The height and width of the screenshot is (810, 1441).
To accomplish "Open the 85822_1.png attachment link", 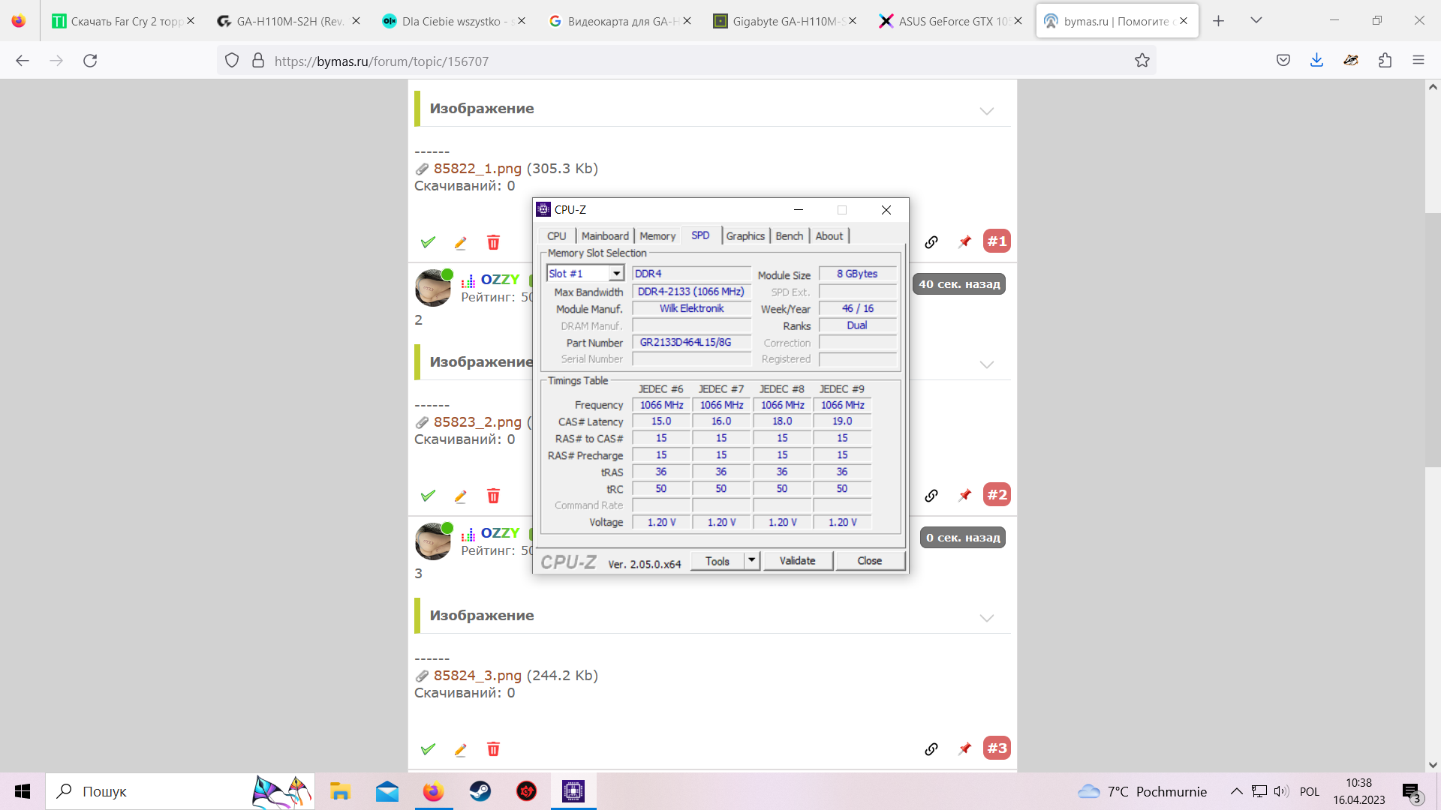I will tap(477, 169).
